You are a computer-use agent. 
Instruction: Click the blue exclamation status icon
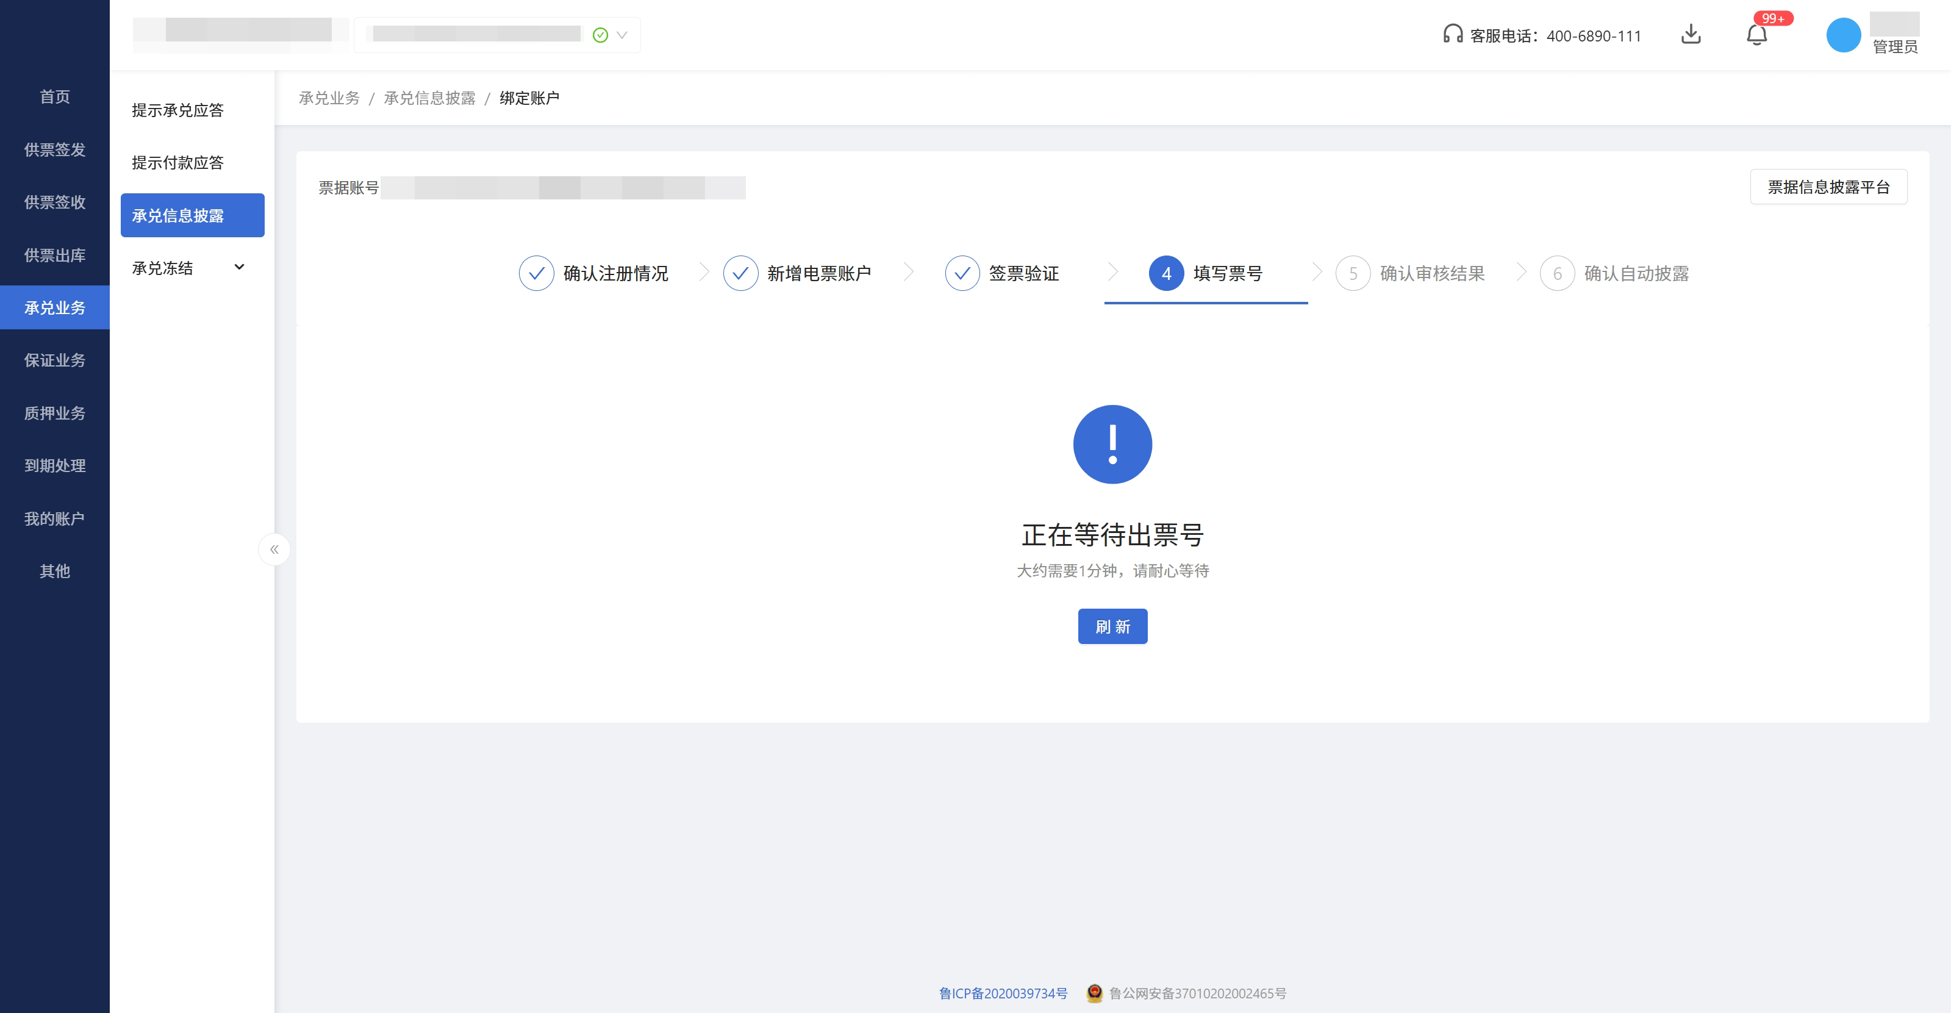(x=1112, y=445)
